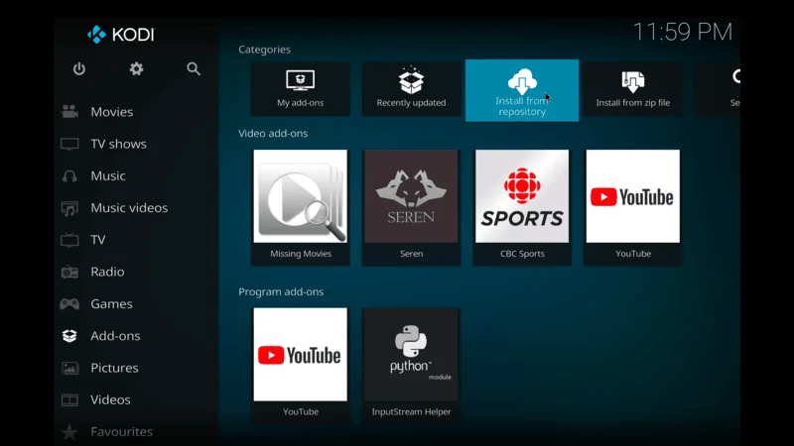The width and height of the screenshot is (794, 446).
Task: Open YouTube under Program add-ons
Action: [x=301, y=365]
